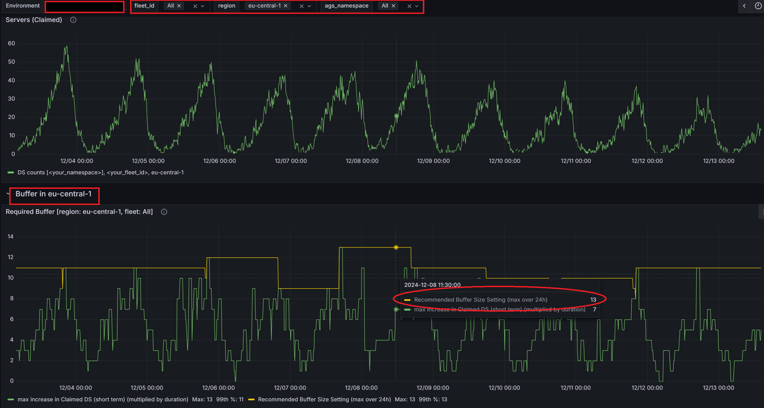764x408 pixels.
Task: Click yellow swatch of Recommended Buffer bottom legend
Action: pyautogui.click(x=251, y=399)
